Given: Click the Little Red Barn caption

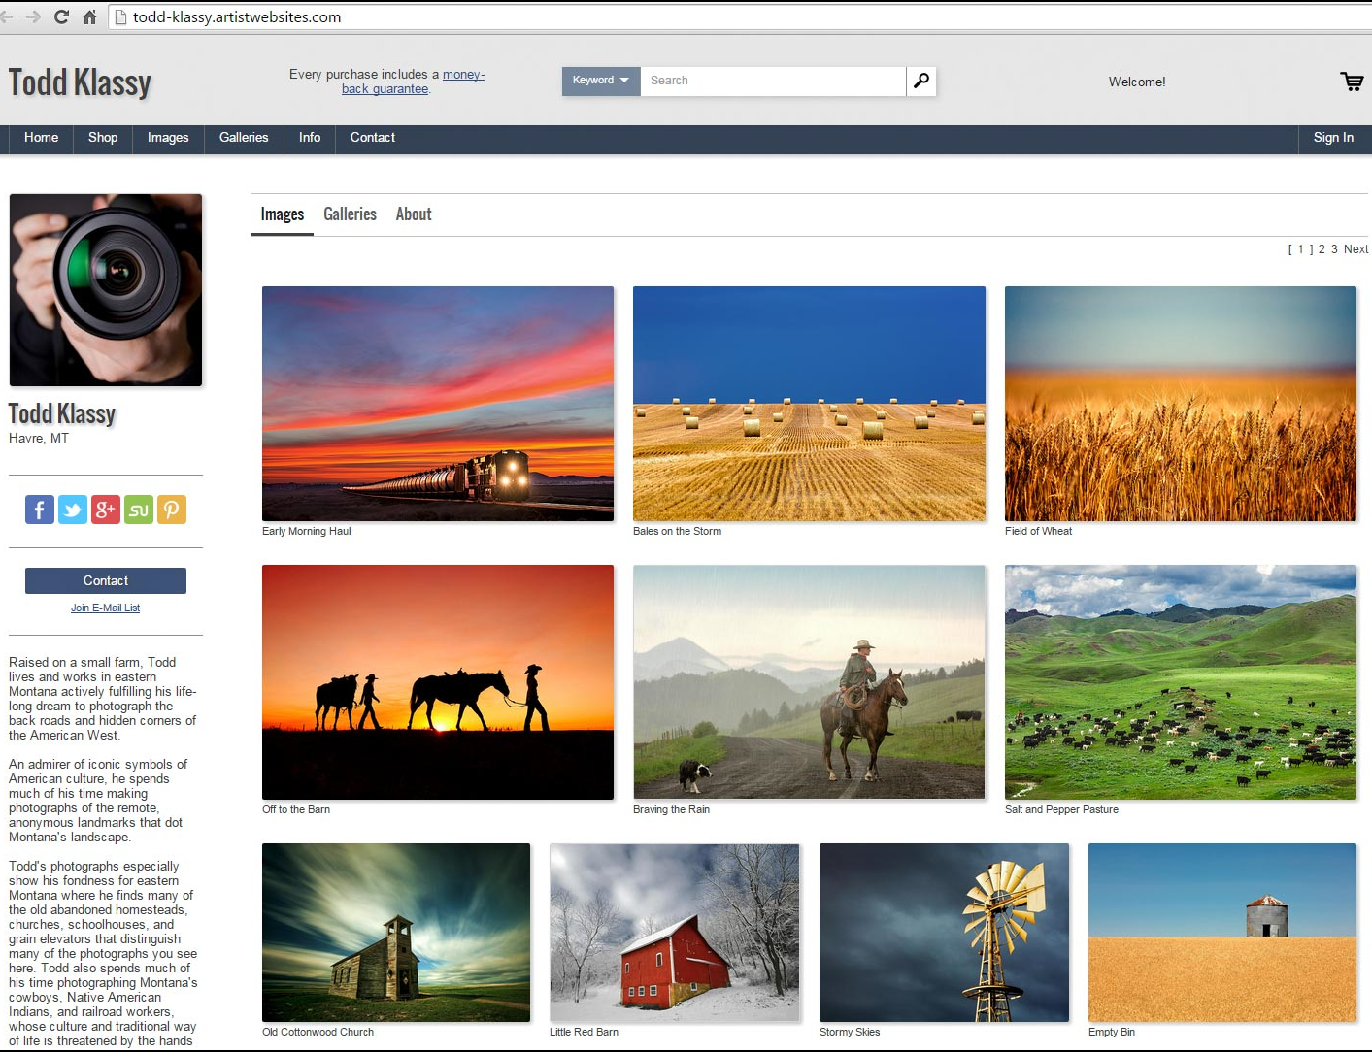Looking at the screenshot, I should [584, 1032].
